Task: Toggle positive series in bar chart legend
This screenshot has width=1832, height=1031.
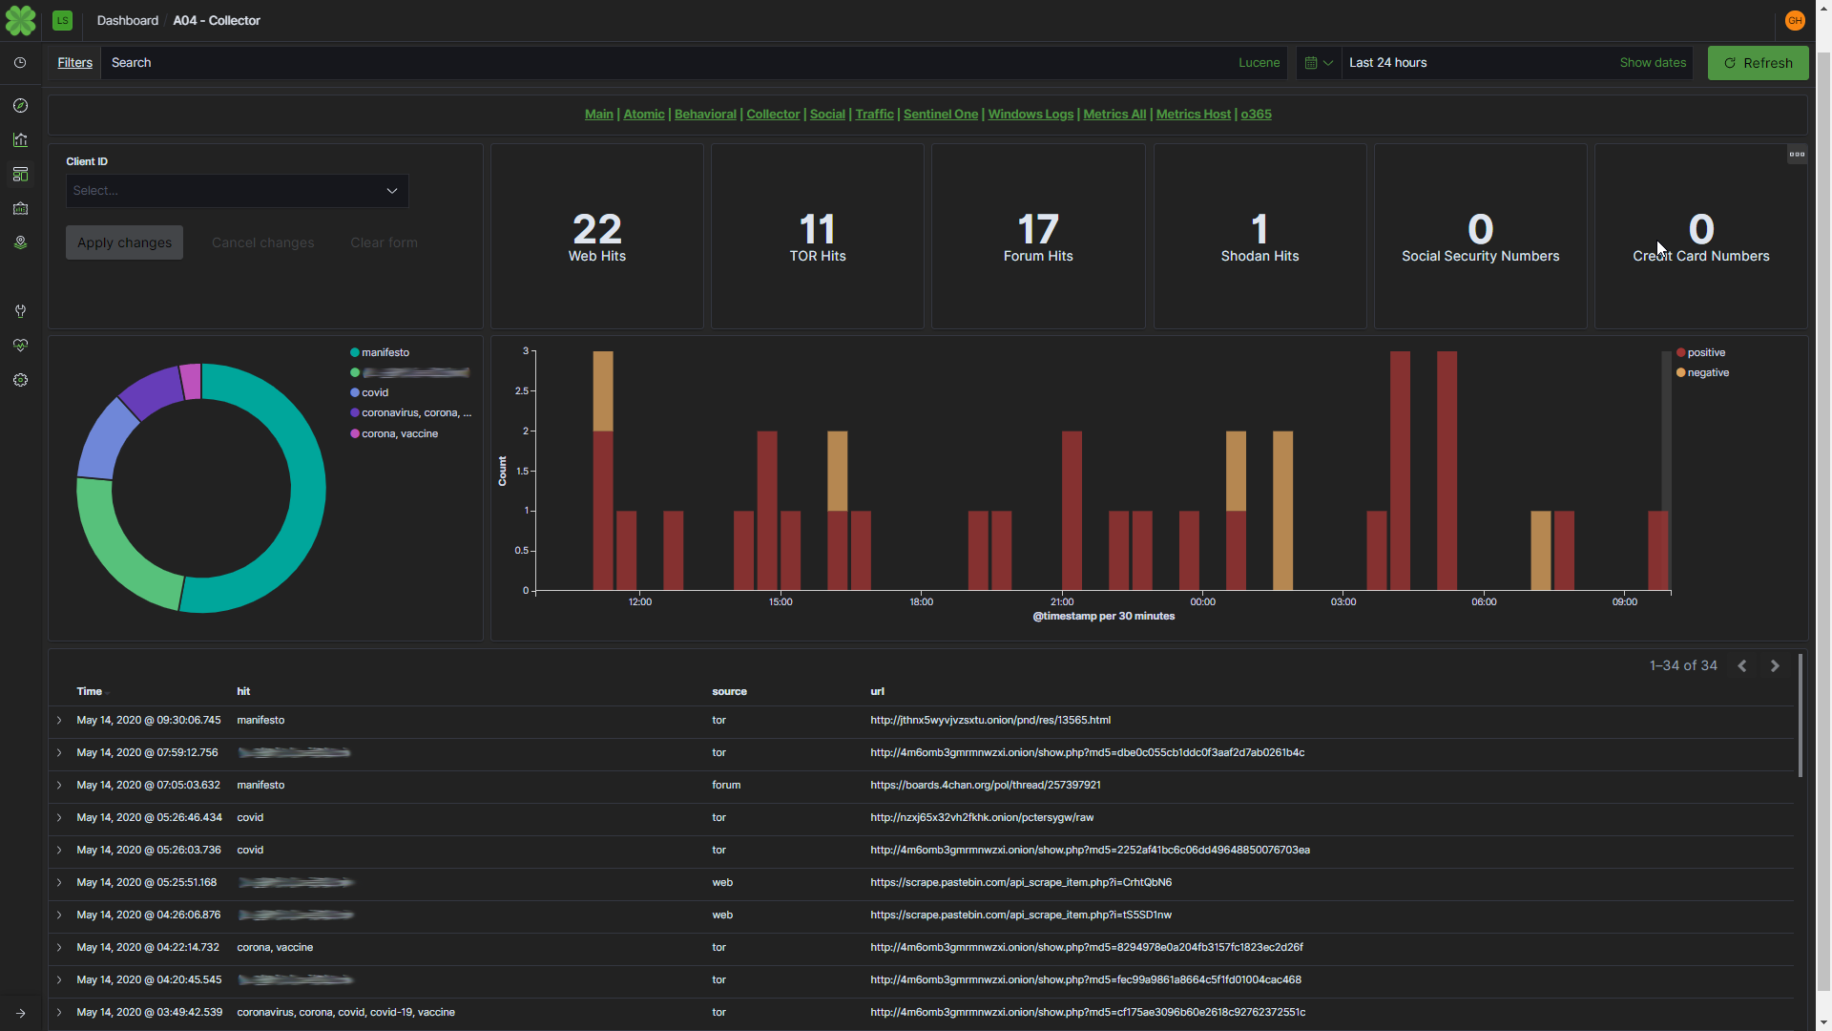Action: point(1700,352)
